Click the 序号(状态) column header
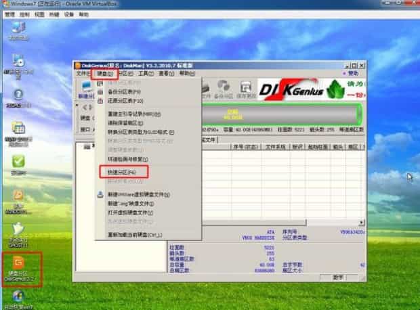Image resolution: width=420 pixels, height=310 pixels. [245, 147]
